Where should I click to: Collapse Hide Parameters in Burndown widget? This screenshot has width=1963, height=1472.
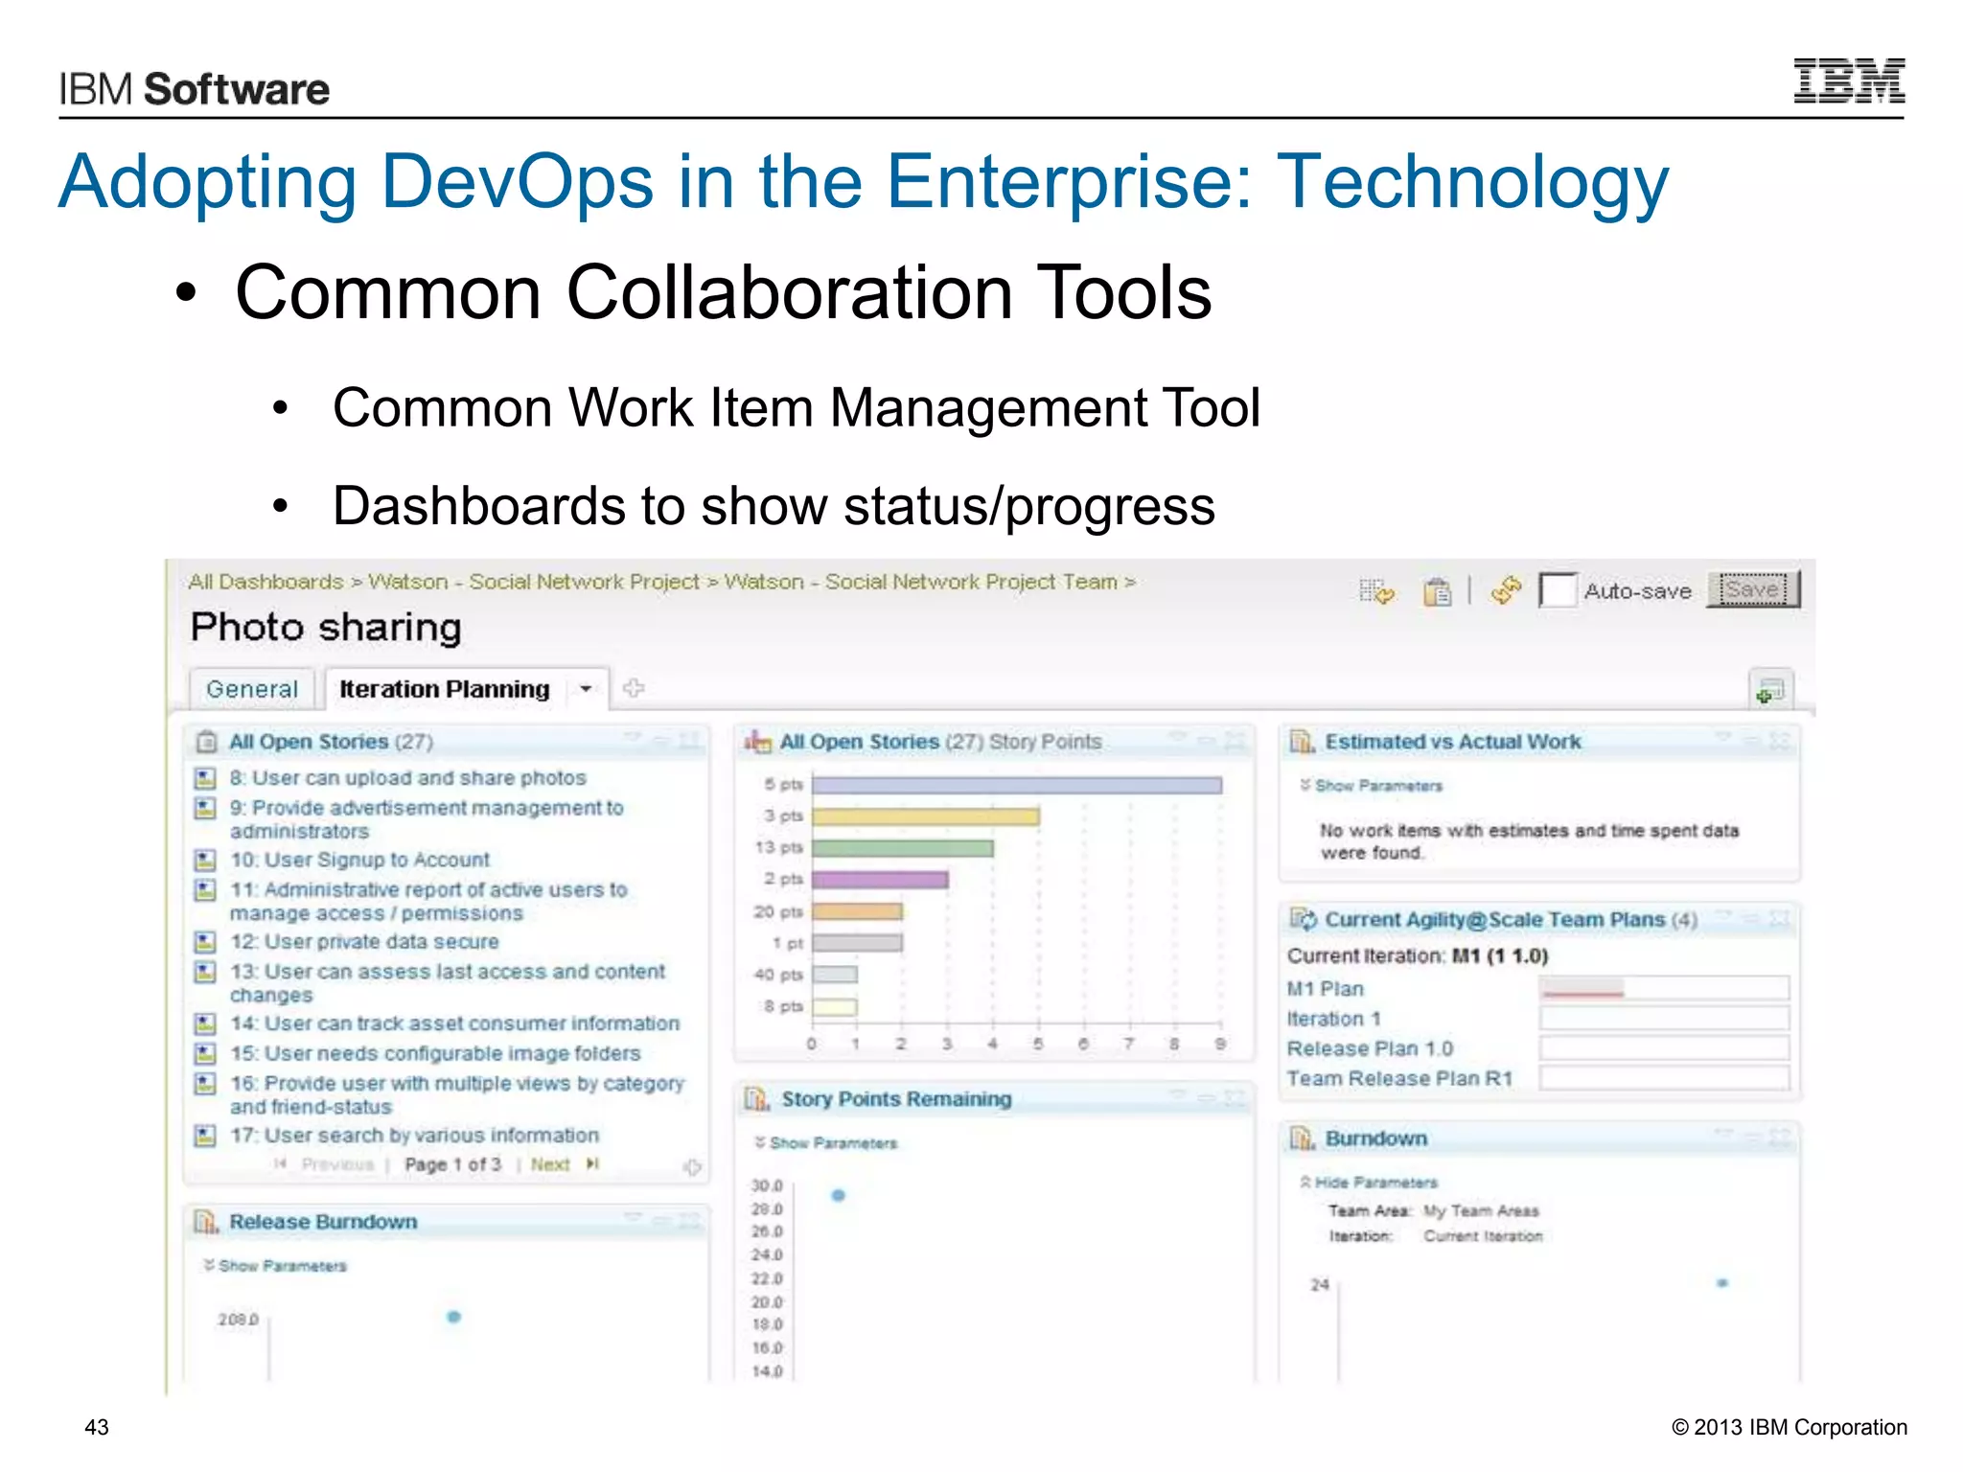pyautogui.click(x=1369, y=1183)
